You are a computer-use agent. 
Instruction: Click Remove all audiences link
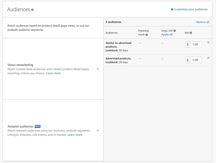coord(203,22)
